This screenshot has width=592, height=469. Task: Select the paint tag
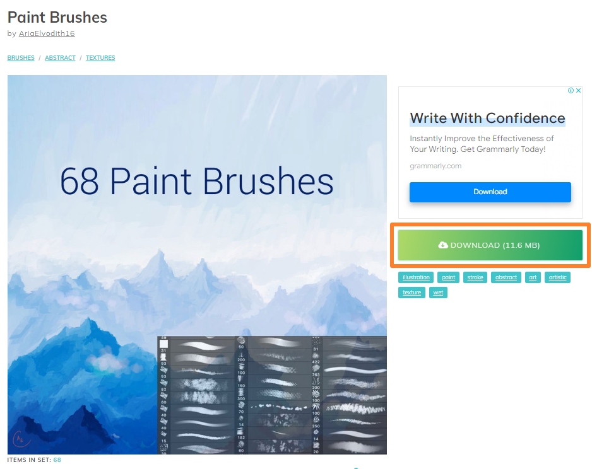448,277
